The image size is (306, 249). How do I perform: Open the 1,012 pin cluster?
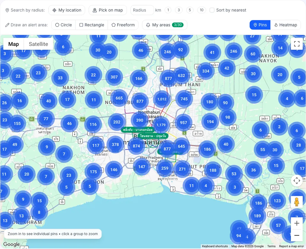coord(162,99)
